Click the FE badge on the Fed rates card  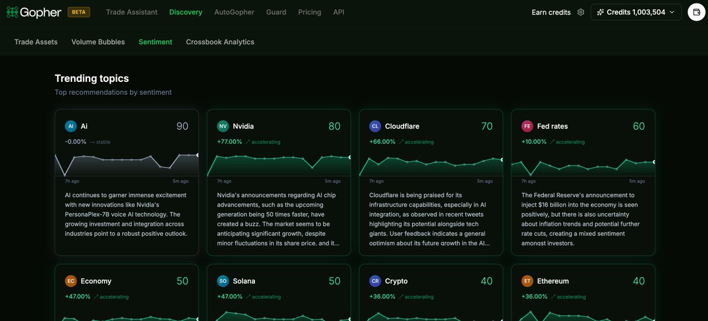[527, 126]
